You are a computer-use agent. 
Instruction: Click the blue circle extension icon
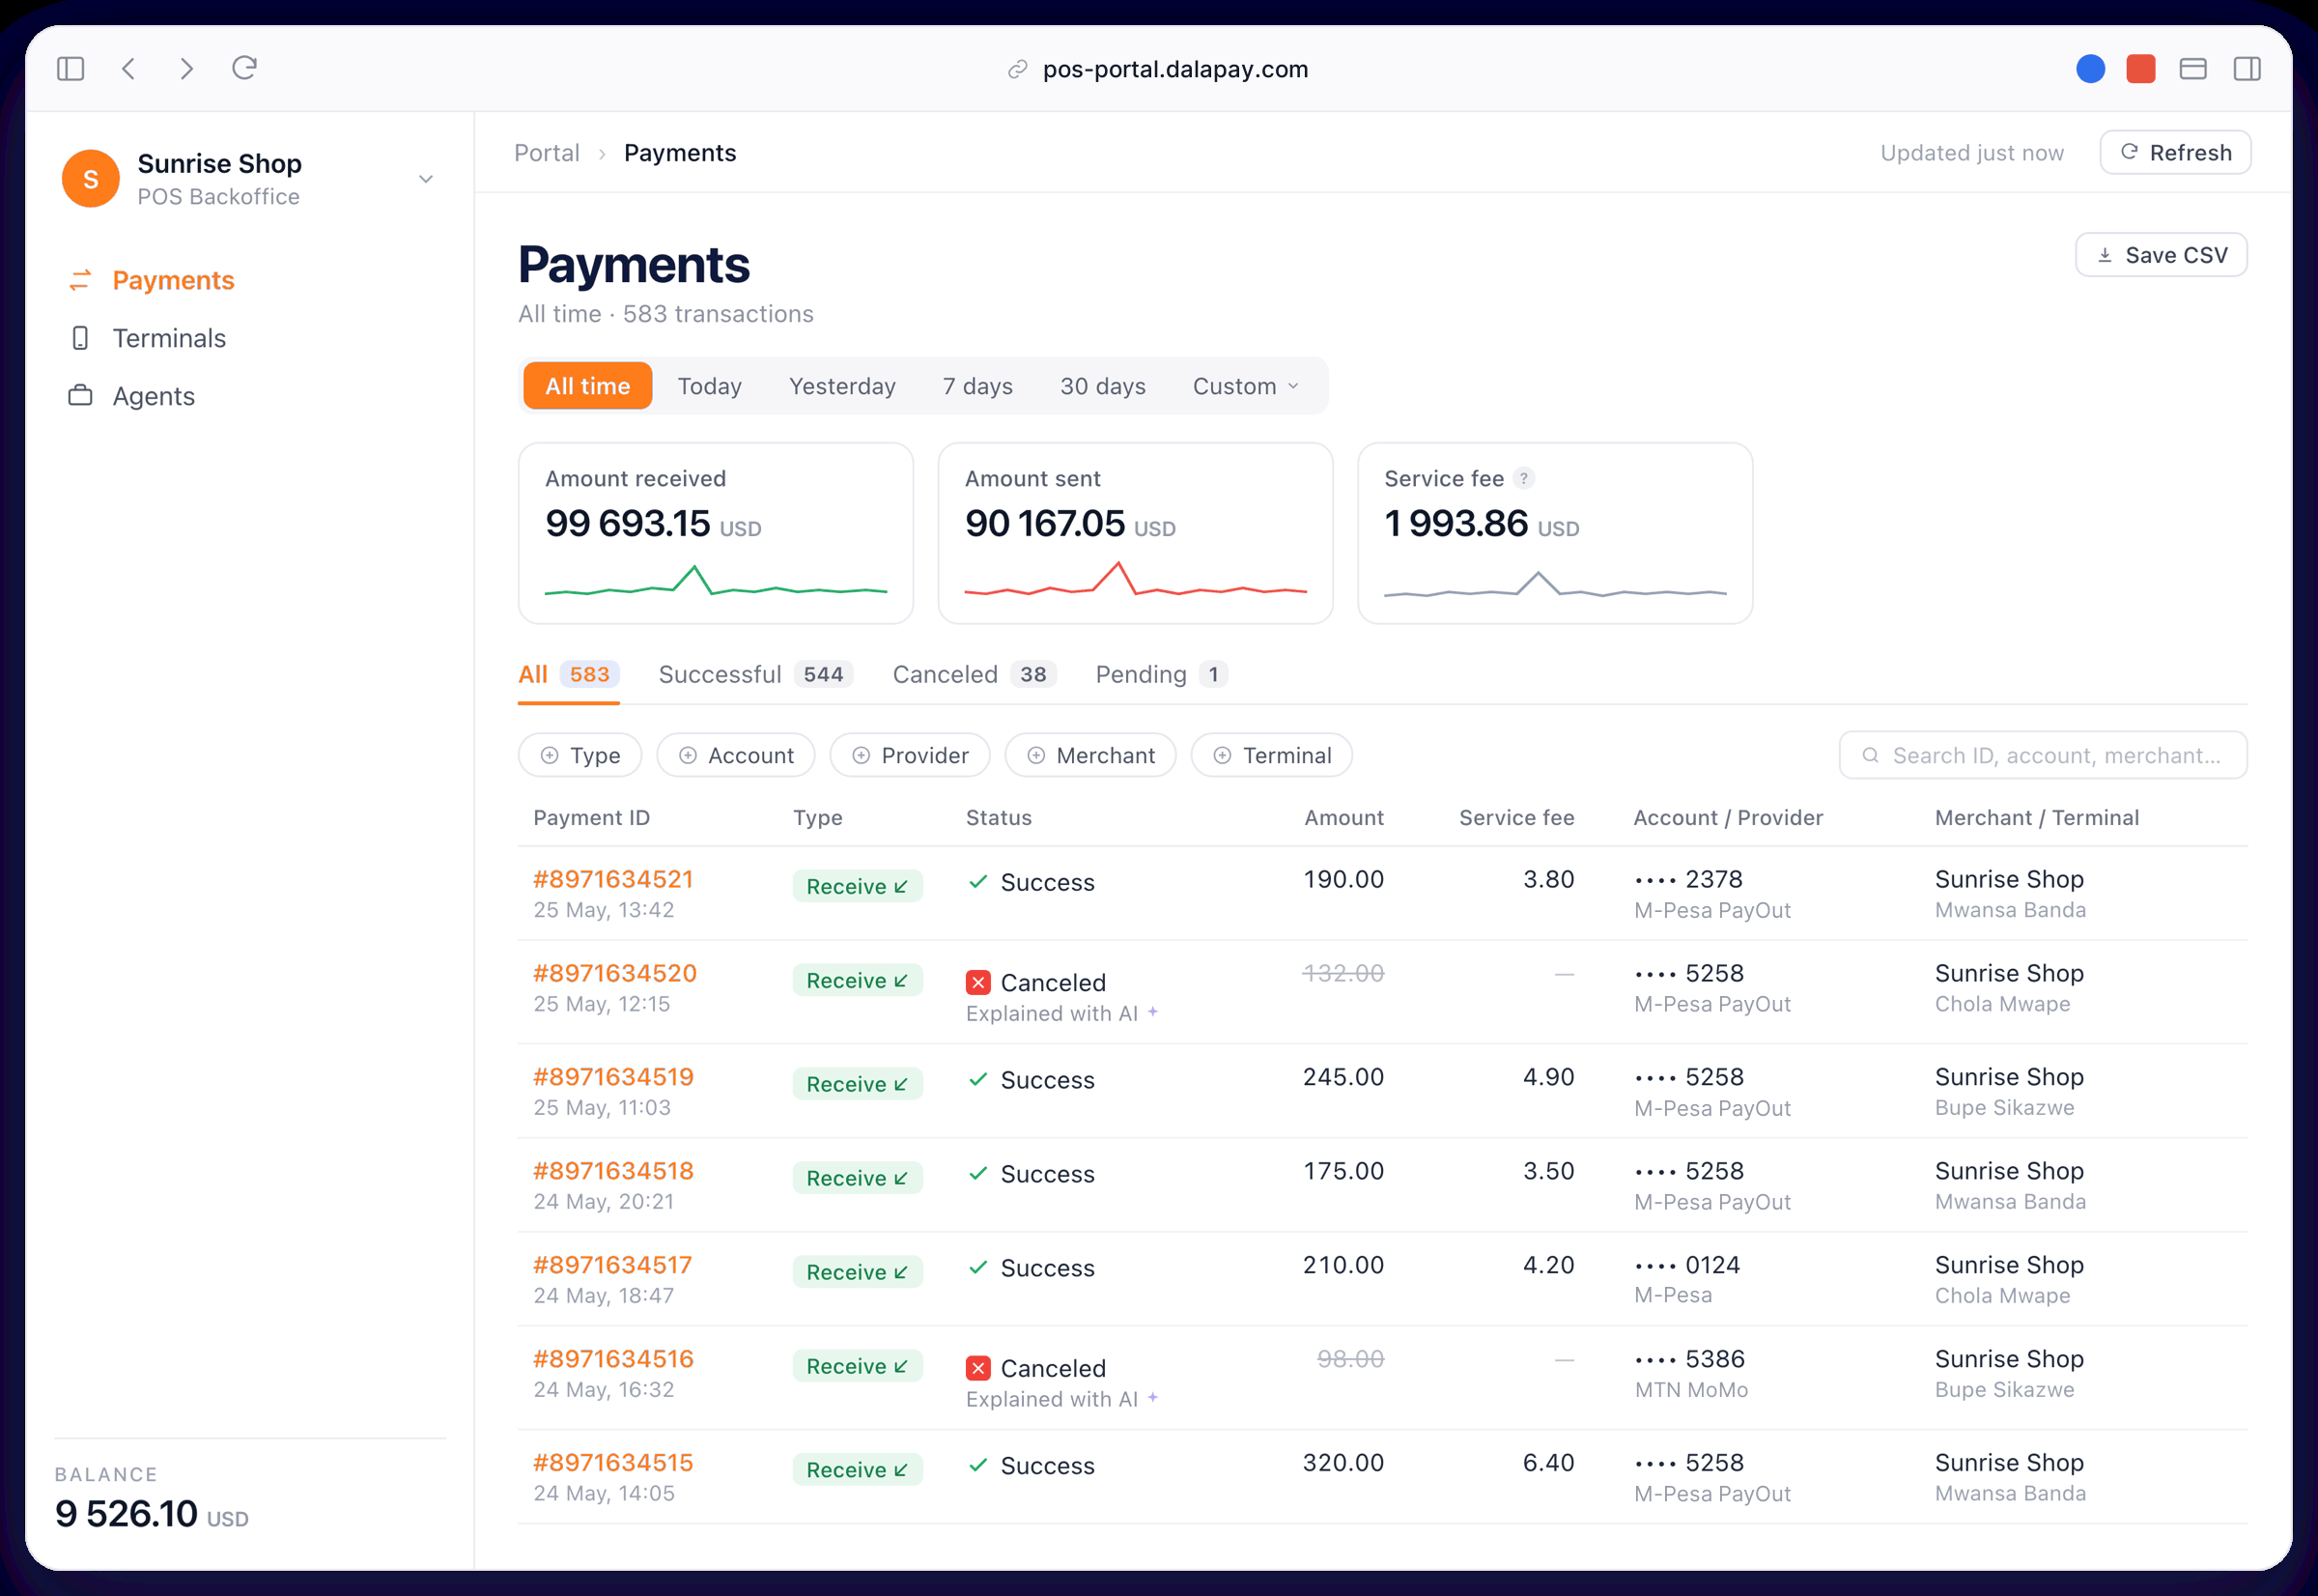click(x=2090, y=69)
